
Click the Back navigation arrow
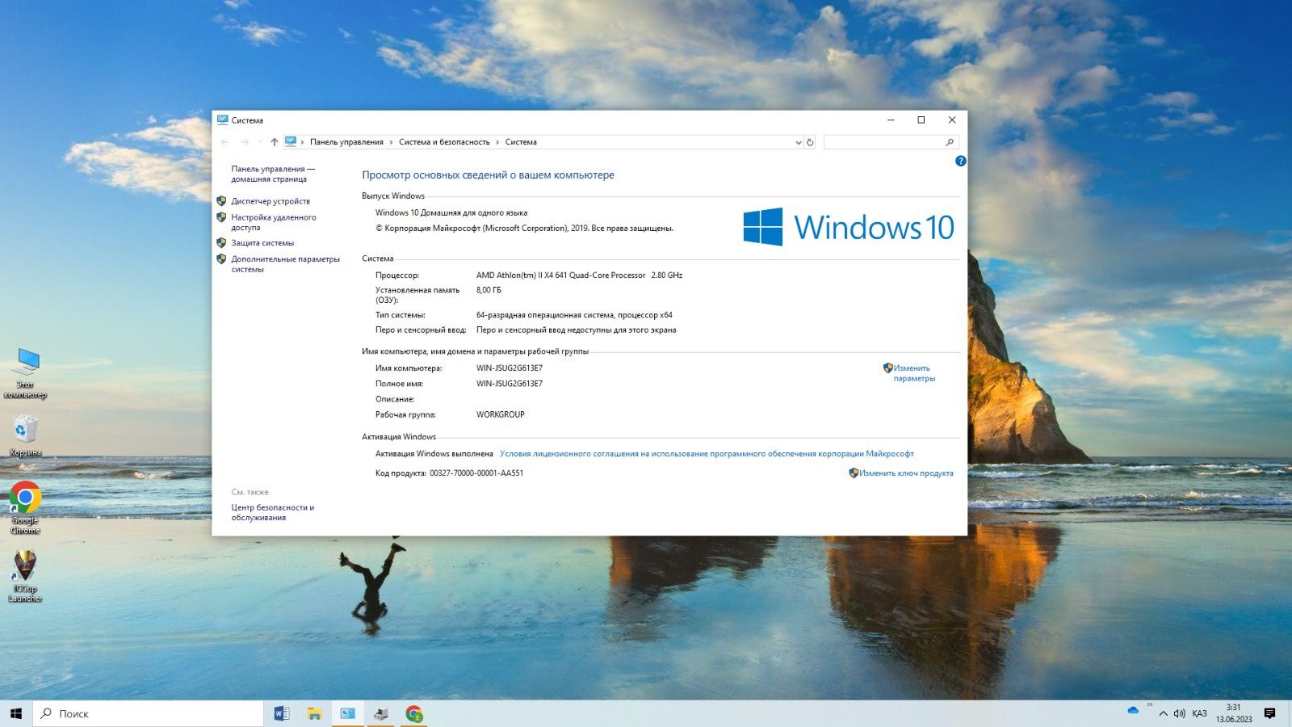click(x=225, y=142)
